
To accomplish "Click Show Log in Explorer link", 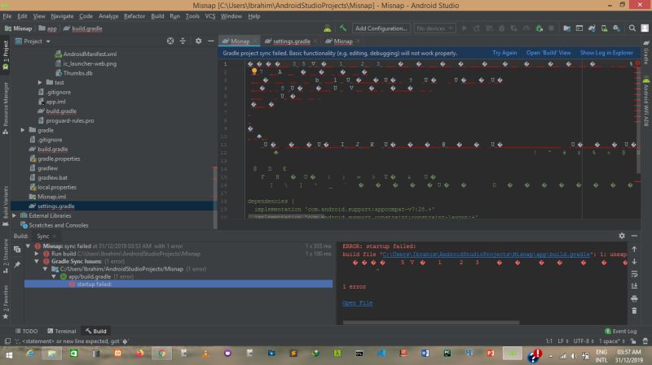I will pyautogui.click(x=606, y=53).
